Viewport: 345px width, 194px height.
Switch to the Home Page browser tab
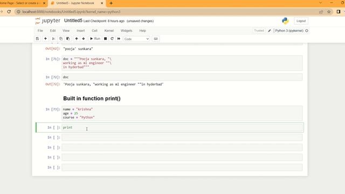tap(20, 3)
